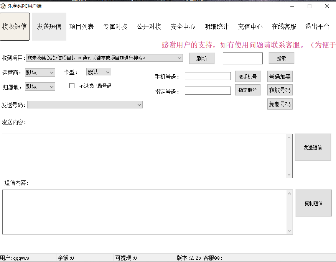Click the 刷新 button
This screenshot has height=262, width=336.
click(x=202, y=59)
